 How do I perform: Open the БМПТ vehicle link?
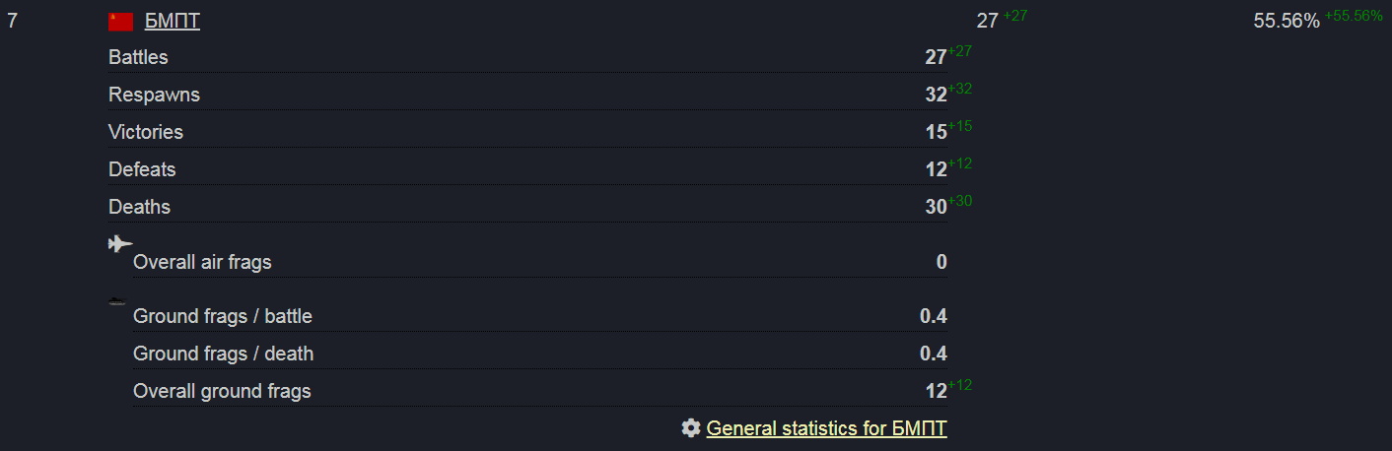point(173,22)
